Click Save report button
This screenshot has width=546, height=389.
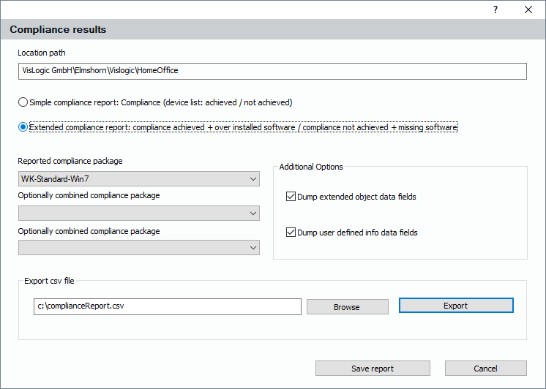point(373,369)
